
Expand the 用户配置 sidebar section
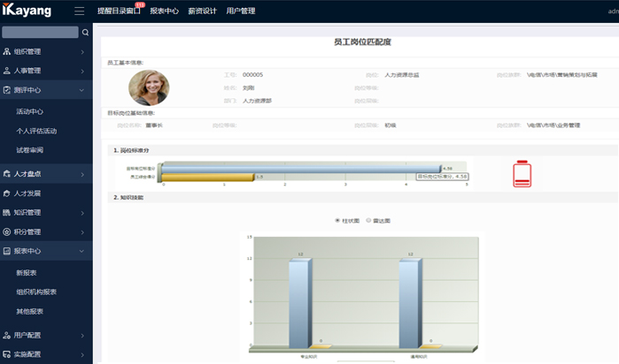point(81,335)
